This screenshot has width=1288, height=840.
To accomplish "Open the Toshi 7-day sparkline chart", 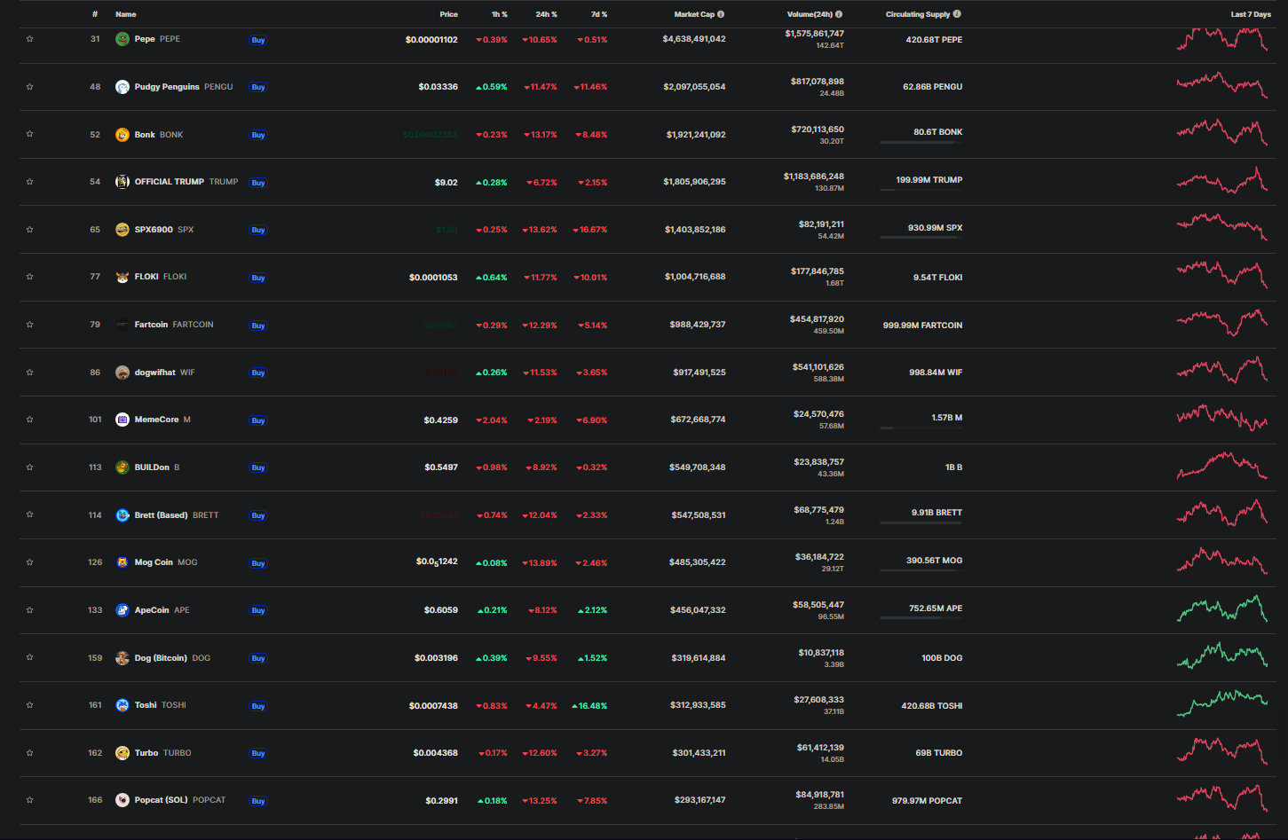I will coord(1222,703).
